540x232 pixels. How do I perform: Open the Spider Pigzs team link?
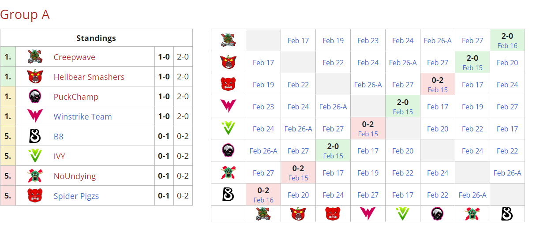coord(76,196)
